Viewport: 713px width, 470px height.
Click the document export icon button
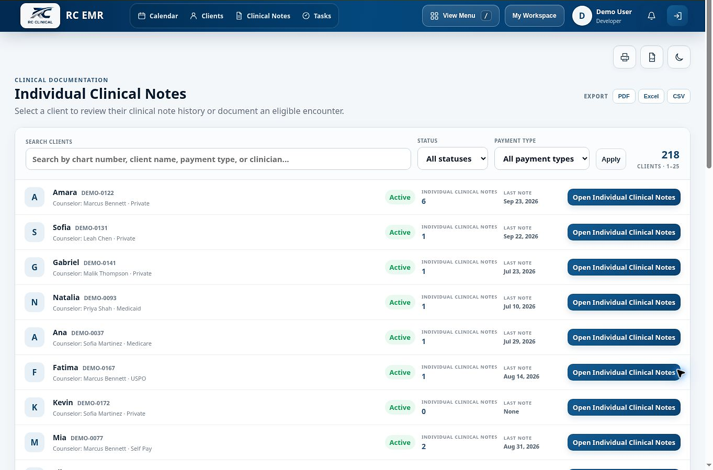[x=652, y=57]
